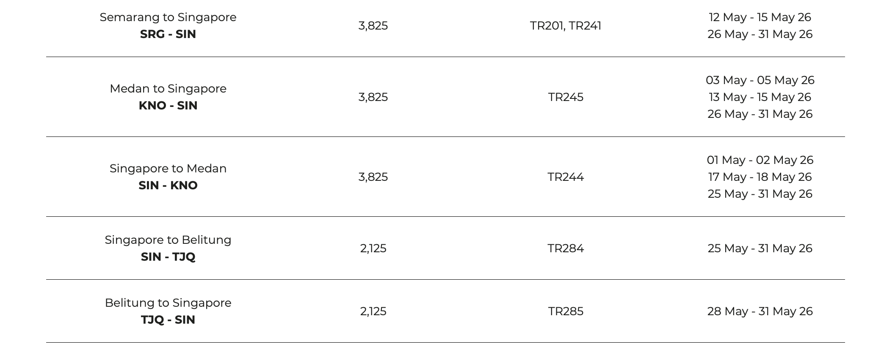Image resolution: width=884 pixels, height=360 pixels.
Task: Select the SIN - TJQ route code
Action: (168, 257)
